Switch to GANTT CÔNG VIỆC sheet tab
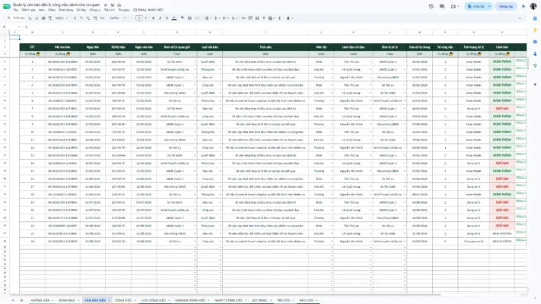The image size is (541, 304). pyautogui.click(x=228, y=300)
